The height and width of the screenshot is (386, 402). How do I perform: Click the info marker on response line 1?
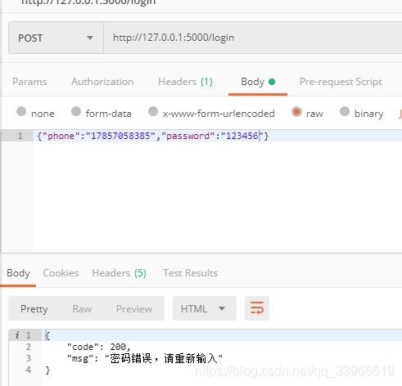(x=17, y=335)
